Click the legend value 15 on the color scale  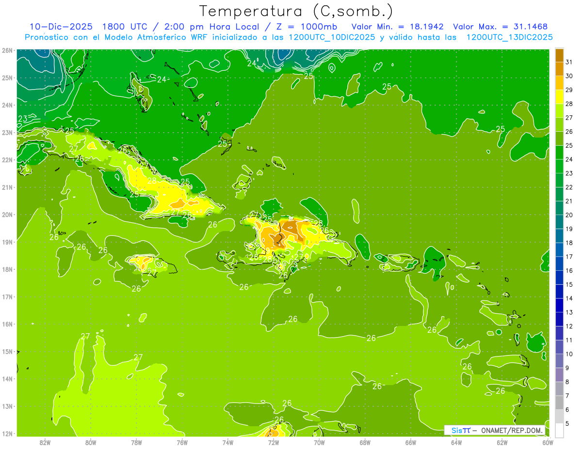(x=569, y=284)
